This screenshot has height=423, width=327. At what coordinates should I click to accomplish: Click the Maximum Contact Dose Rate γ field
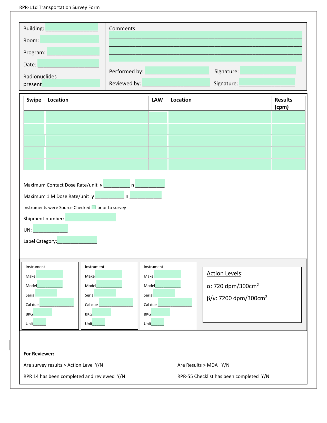pyautogui.click(x=117, y=183)
